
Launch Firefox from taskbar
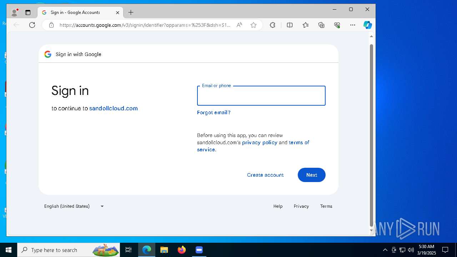[182, 250]
